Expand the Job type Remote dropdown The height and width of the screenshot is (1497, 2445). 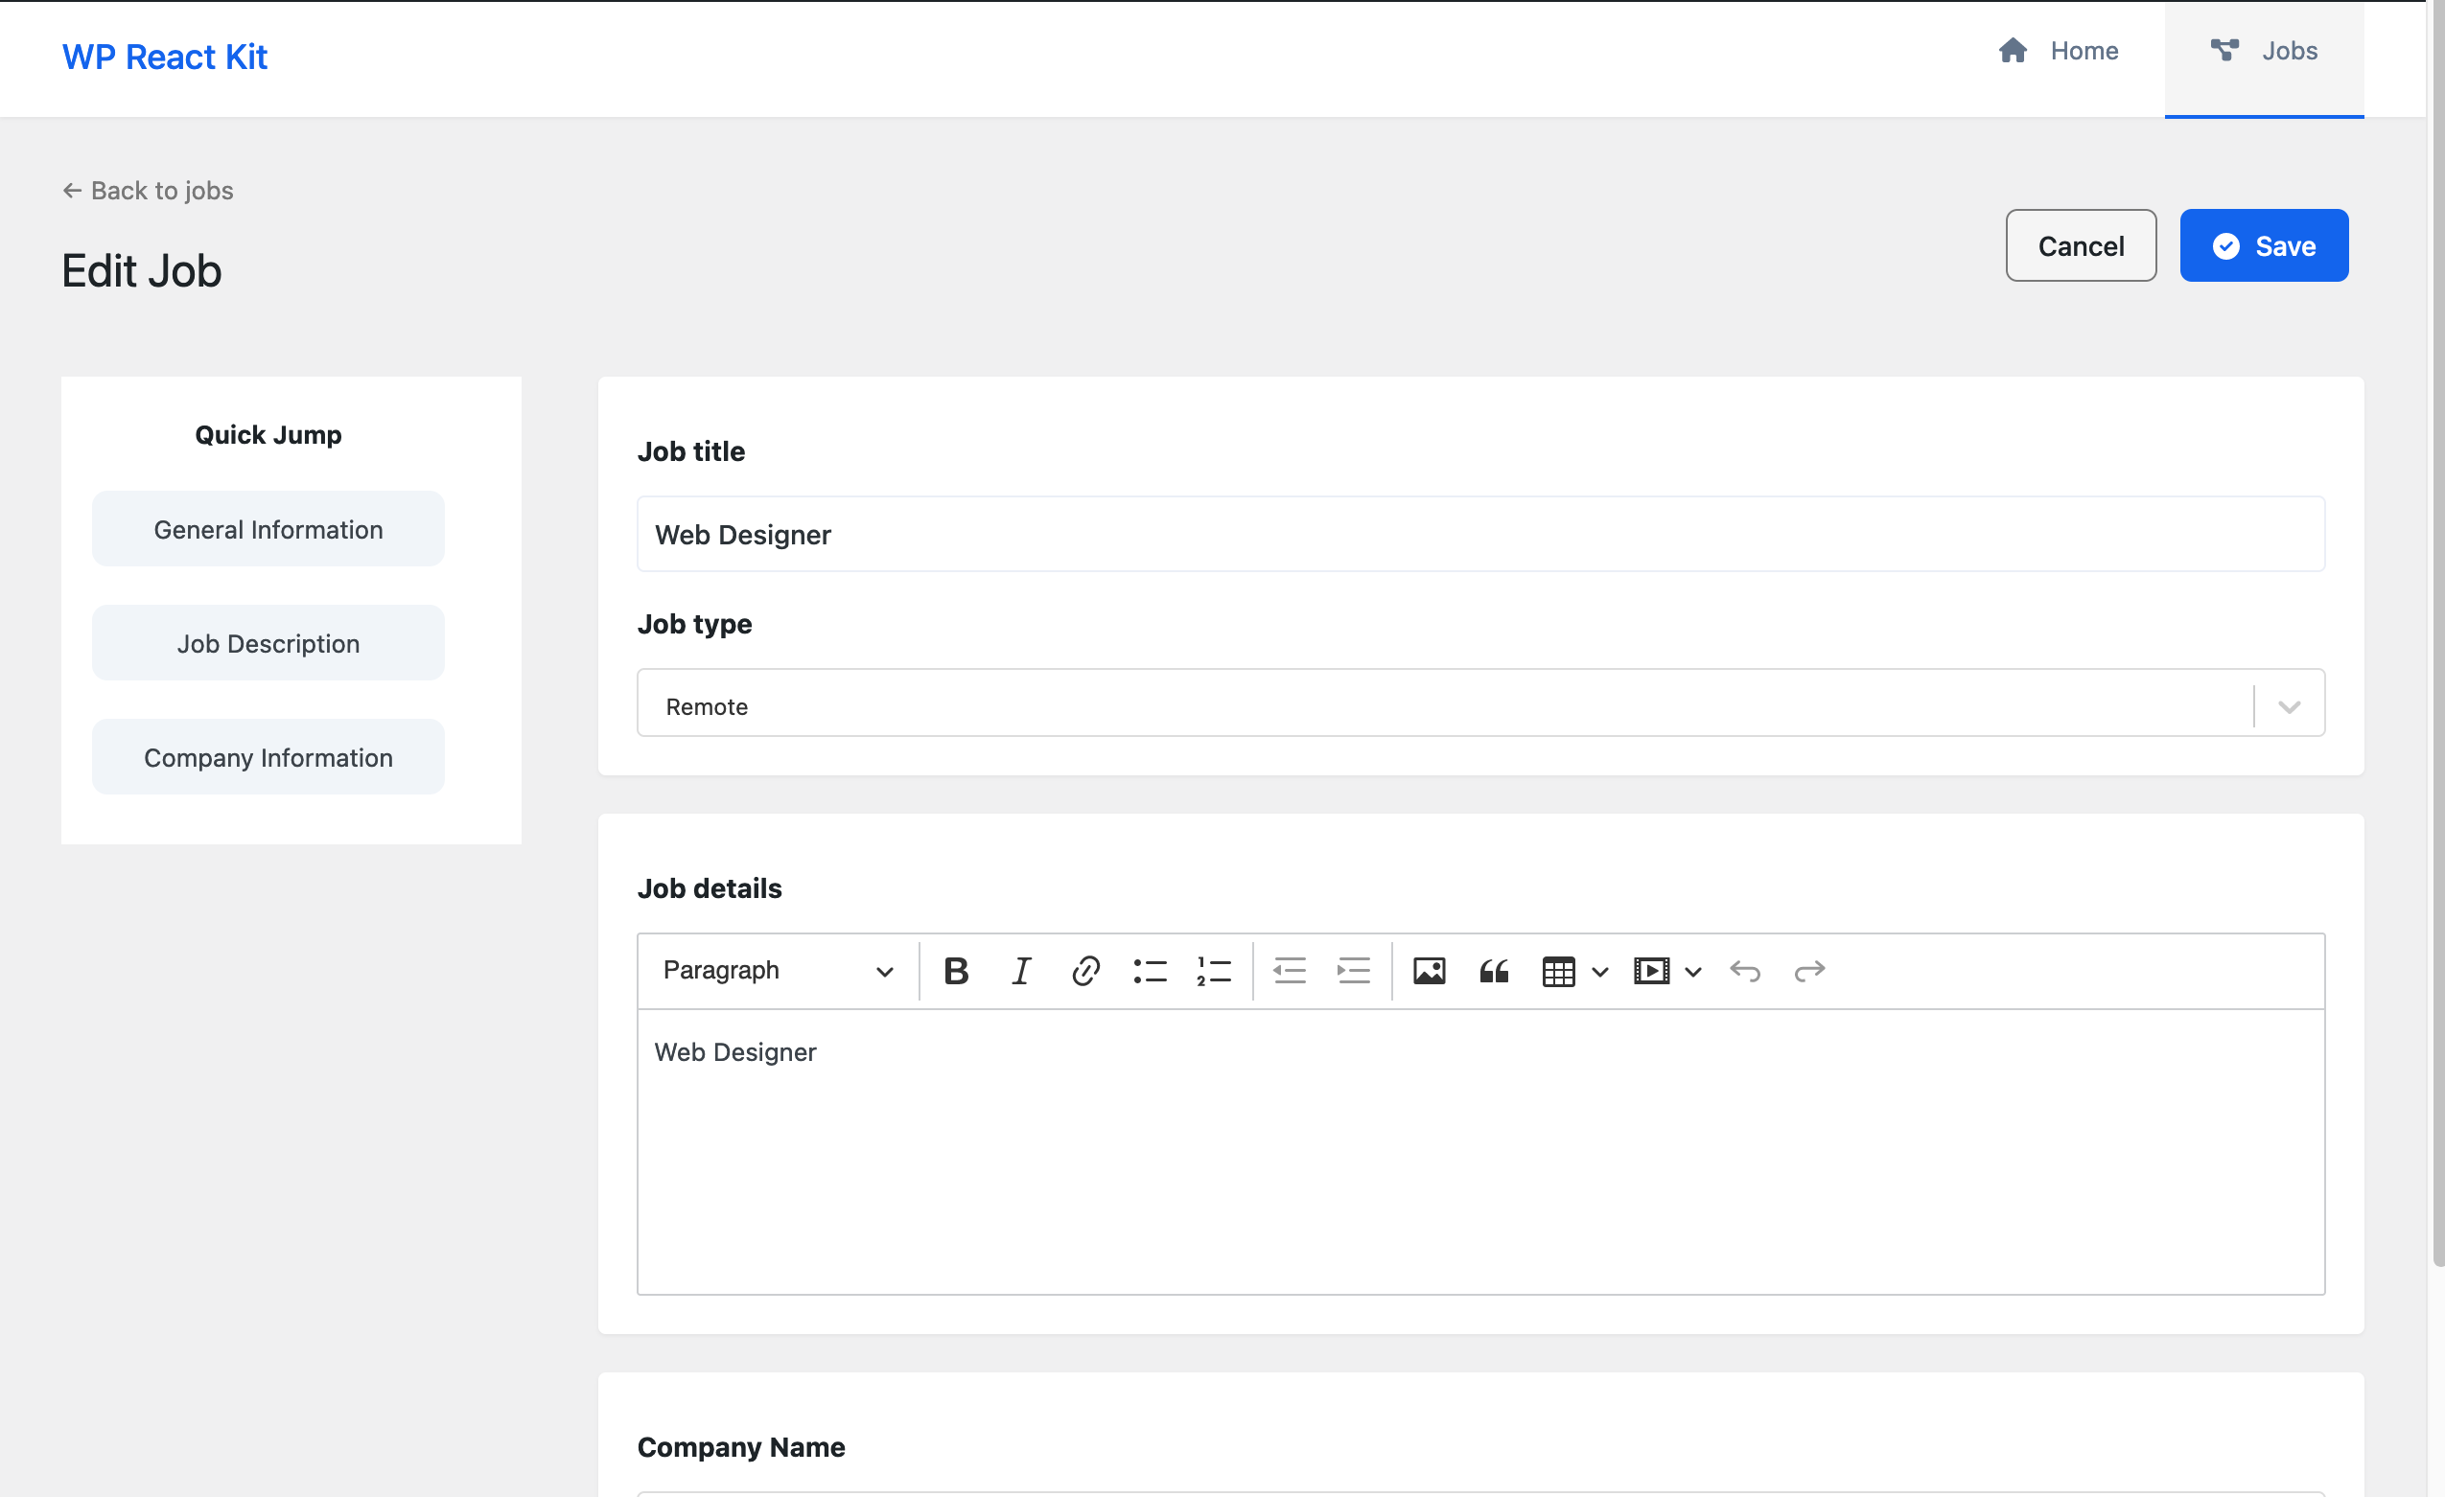click(x=2288, y=706)
